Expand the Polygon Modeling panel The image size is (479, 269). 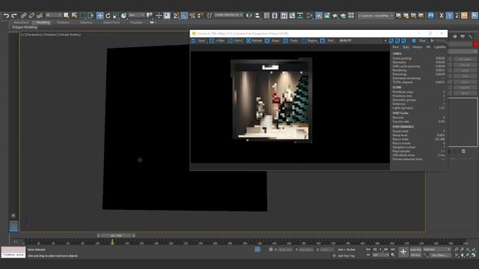pyautogui.click(x=25, y=27)
